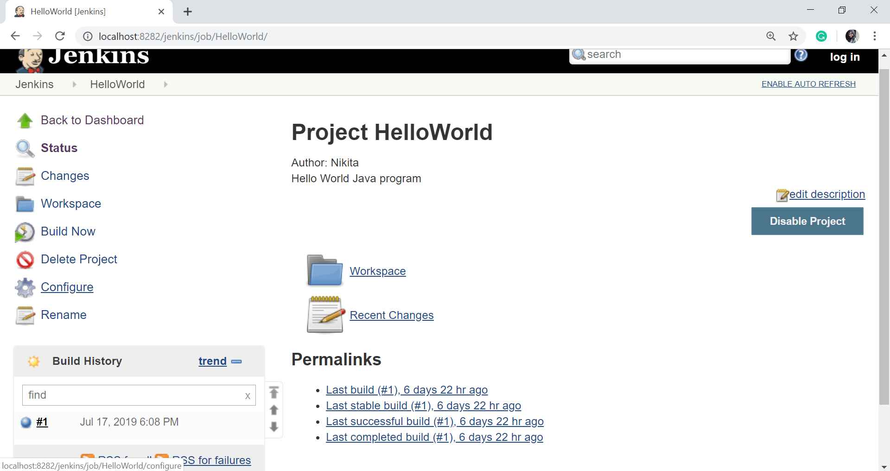This screenshot has height=471, width=890.
Task: Click the Configure gear icon
Action: tap(25, 287)
